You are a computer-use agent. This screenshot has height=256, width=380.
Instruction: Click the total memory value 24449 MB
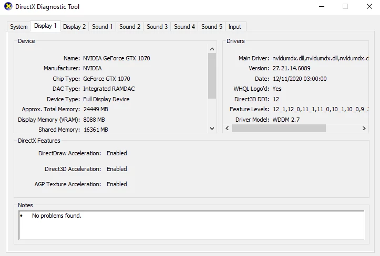[96, 109]
